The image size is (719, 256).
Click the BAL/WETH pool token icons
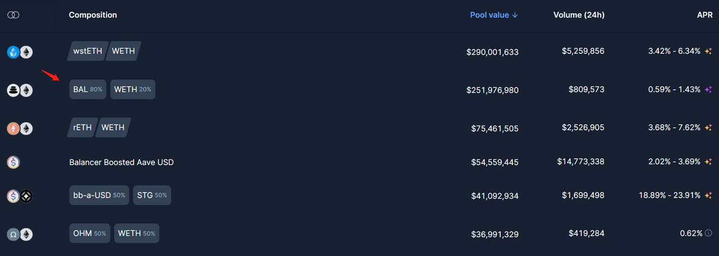[20, 90]
